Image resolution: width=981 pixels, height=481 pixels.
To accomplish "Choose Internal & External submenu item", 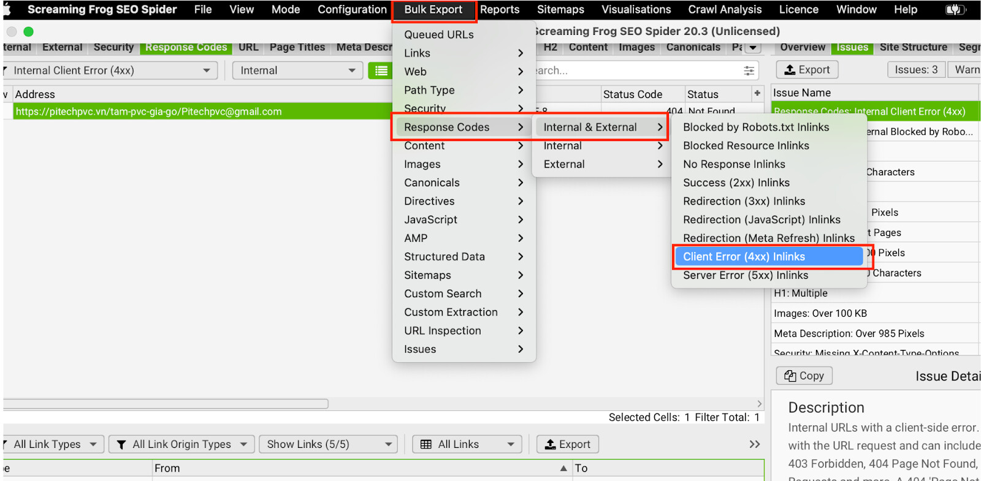I will (600, 127).
